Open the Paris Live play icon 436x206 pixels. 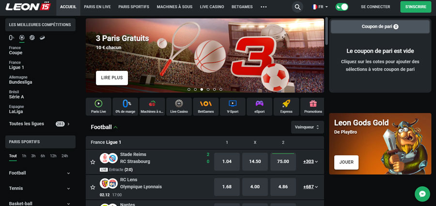[98, 104]
